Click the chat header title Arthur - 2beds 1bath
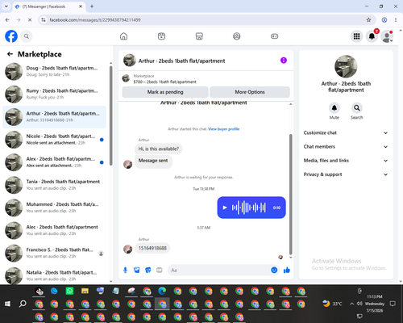This screenshot has height=323, width=403. click(x=181, y=61)
